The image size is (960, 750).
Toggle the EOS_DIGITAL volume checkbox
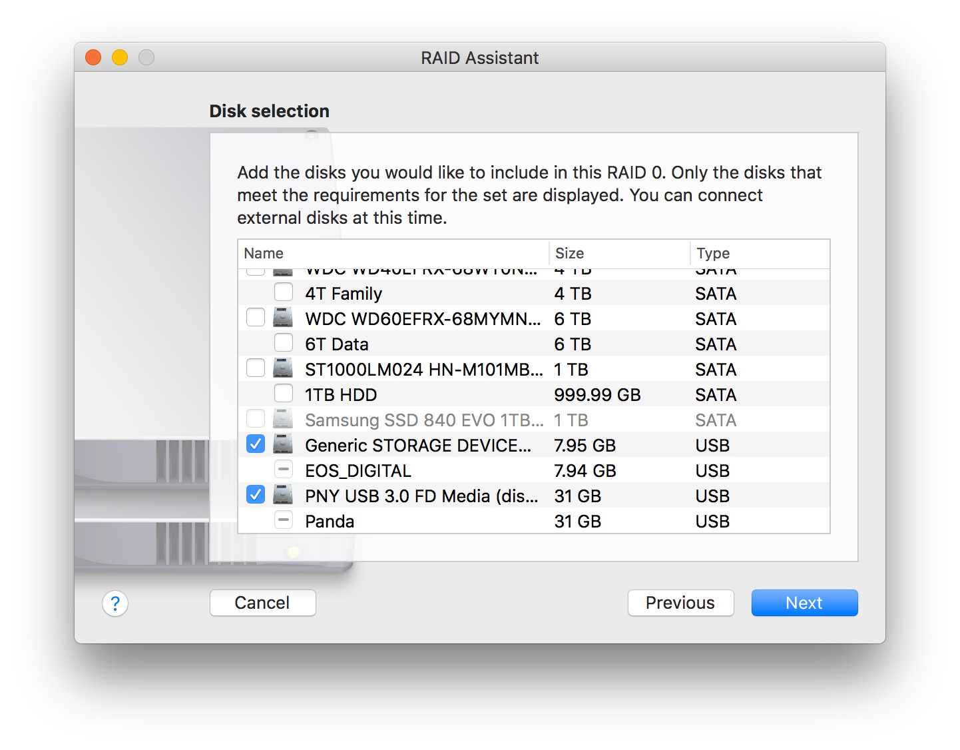point(284,470)
